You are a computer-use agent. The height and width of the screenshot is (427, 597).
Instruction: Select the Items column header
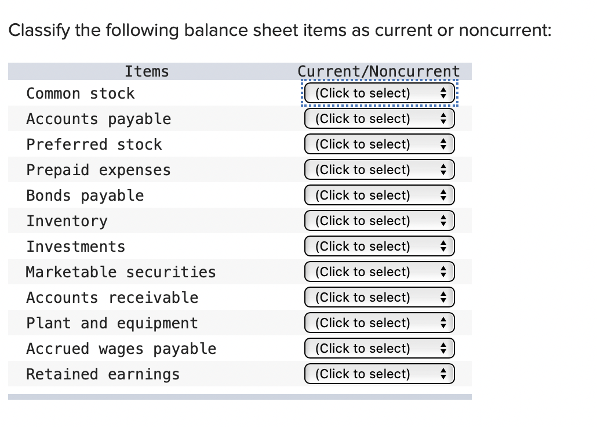147,71
